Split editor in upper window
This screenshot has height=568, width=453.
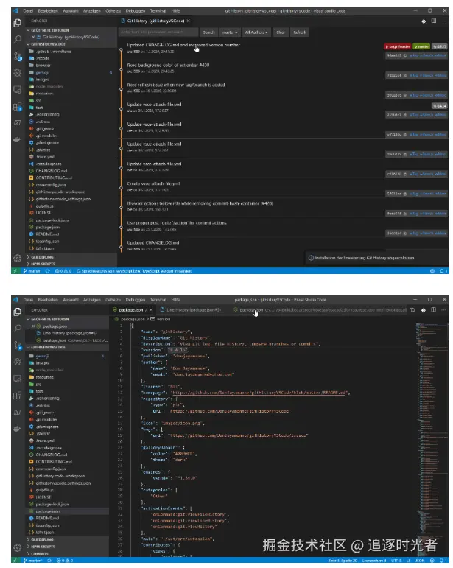433,21
